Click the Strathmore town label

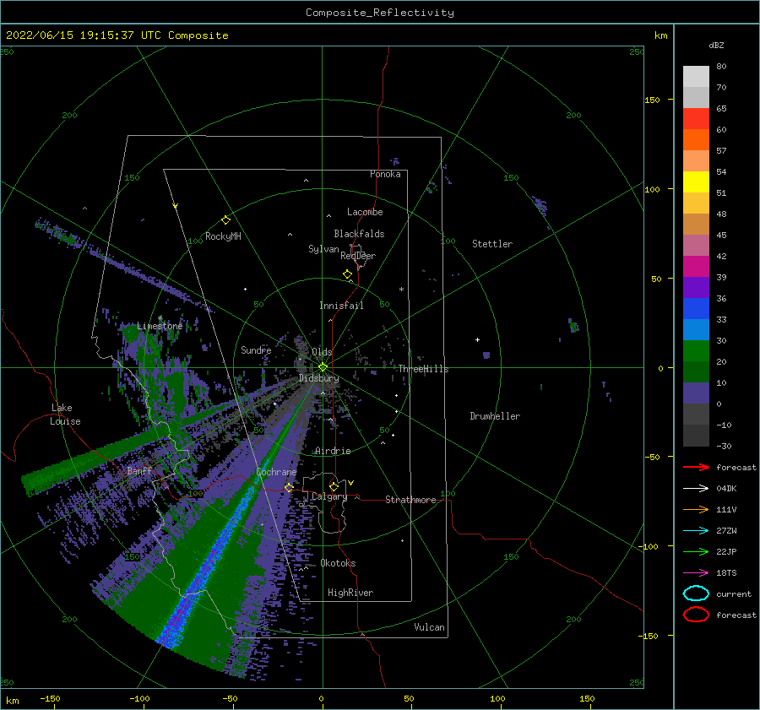[x=410, y=500]
